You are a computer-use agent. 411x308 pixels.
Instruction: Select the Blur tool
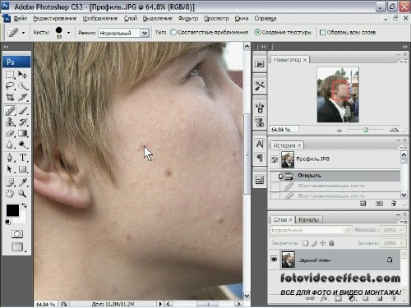(x=10, y=145)
